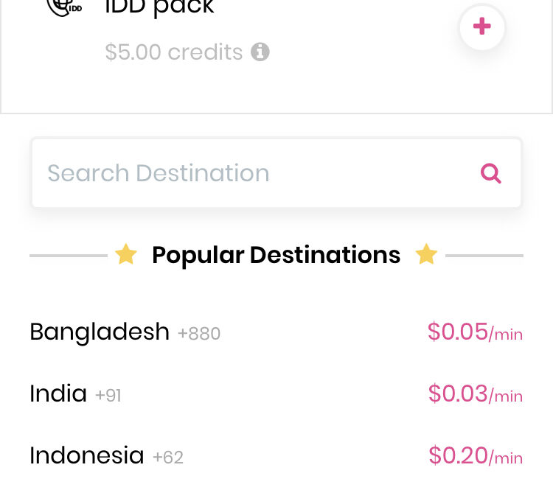The image size is (553, 504).
Task: Select the Bangladesh destination
Action: pos(276,332)
